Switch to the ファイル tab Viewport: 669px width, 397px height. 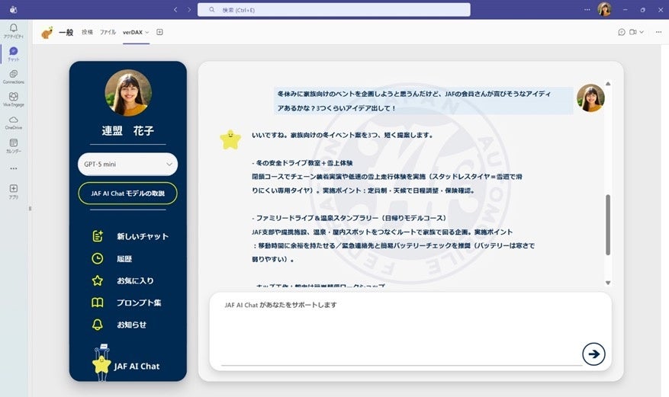coord(108,32)
